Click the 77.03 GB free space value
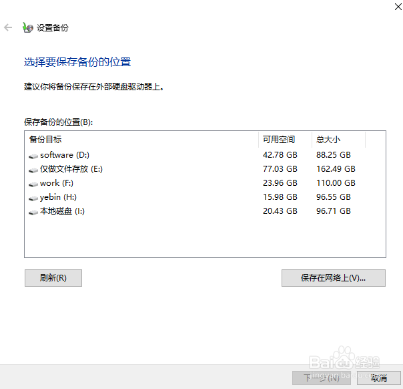 click(x=280, y=169)
